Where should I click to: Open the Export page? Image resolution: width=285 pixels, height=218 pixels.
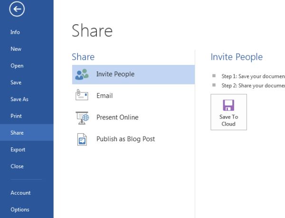coord(18,149)
